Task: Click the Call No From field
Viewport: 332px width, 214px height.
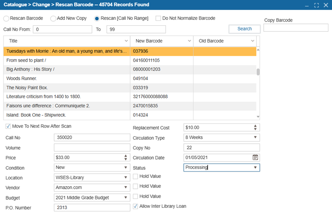Action: click(62, 29)
